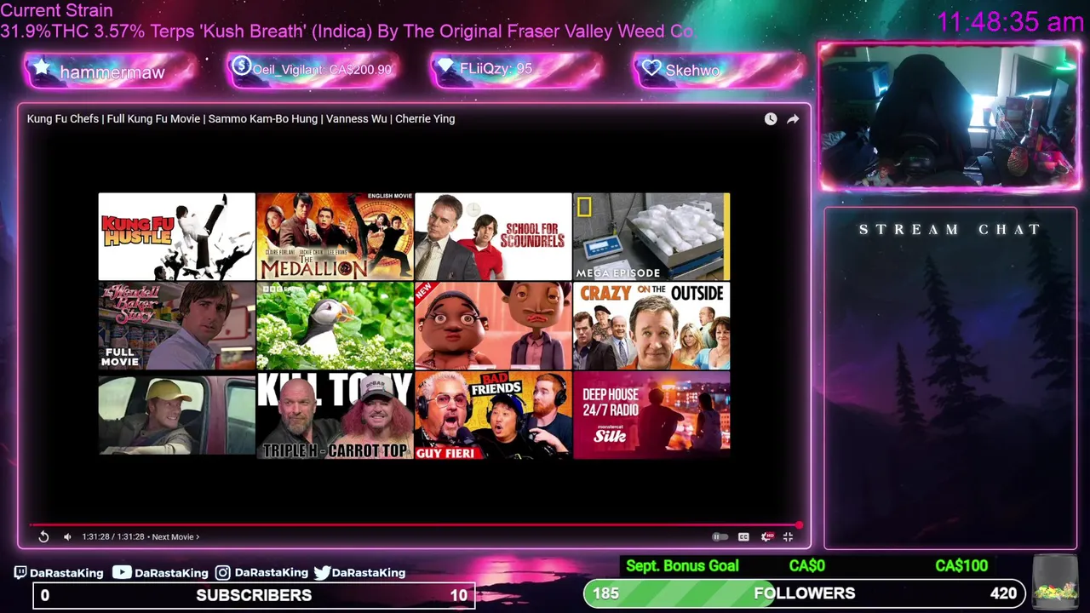Click the tip jar icon
1090x613 pixels.
pos(1054,581)
